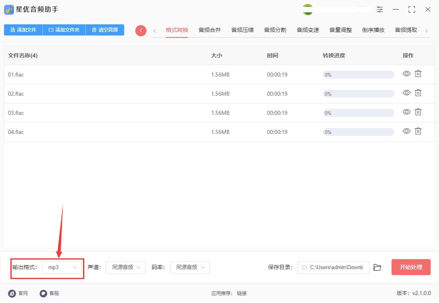This screenshot has width=439, height=303.
Task: Preview 04.flac with the eye icon
Action: (x=406, y=131)
